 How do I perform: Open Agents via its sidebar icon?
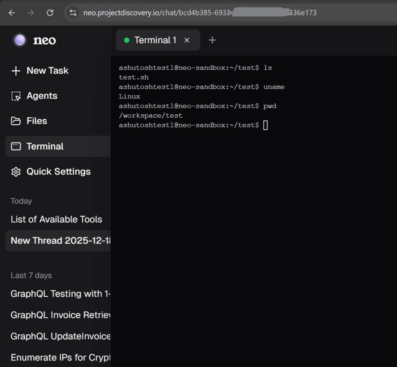click(x=16, y=96)
